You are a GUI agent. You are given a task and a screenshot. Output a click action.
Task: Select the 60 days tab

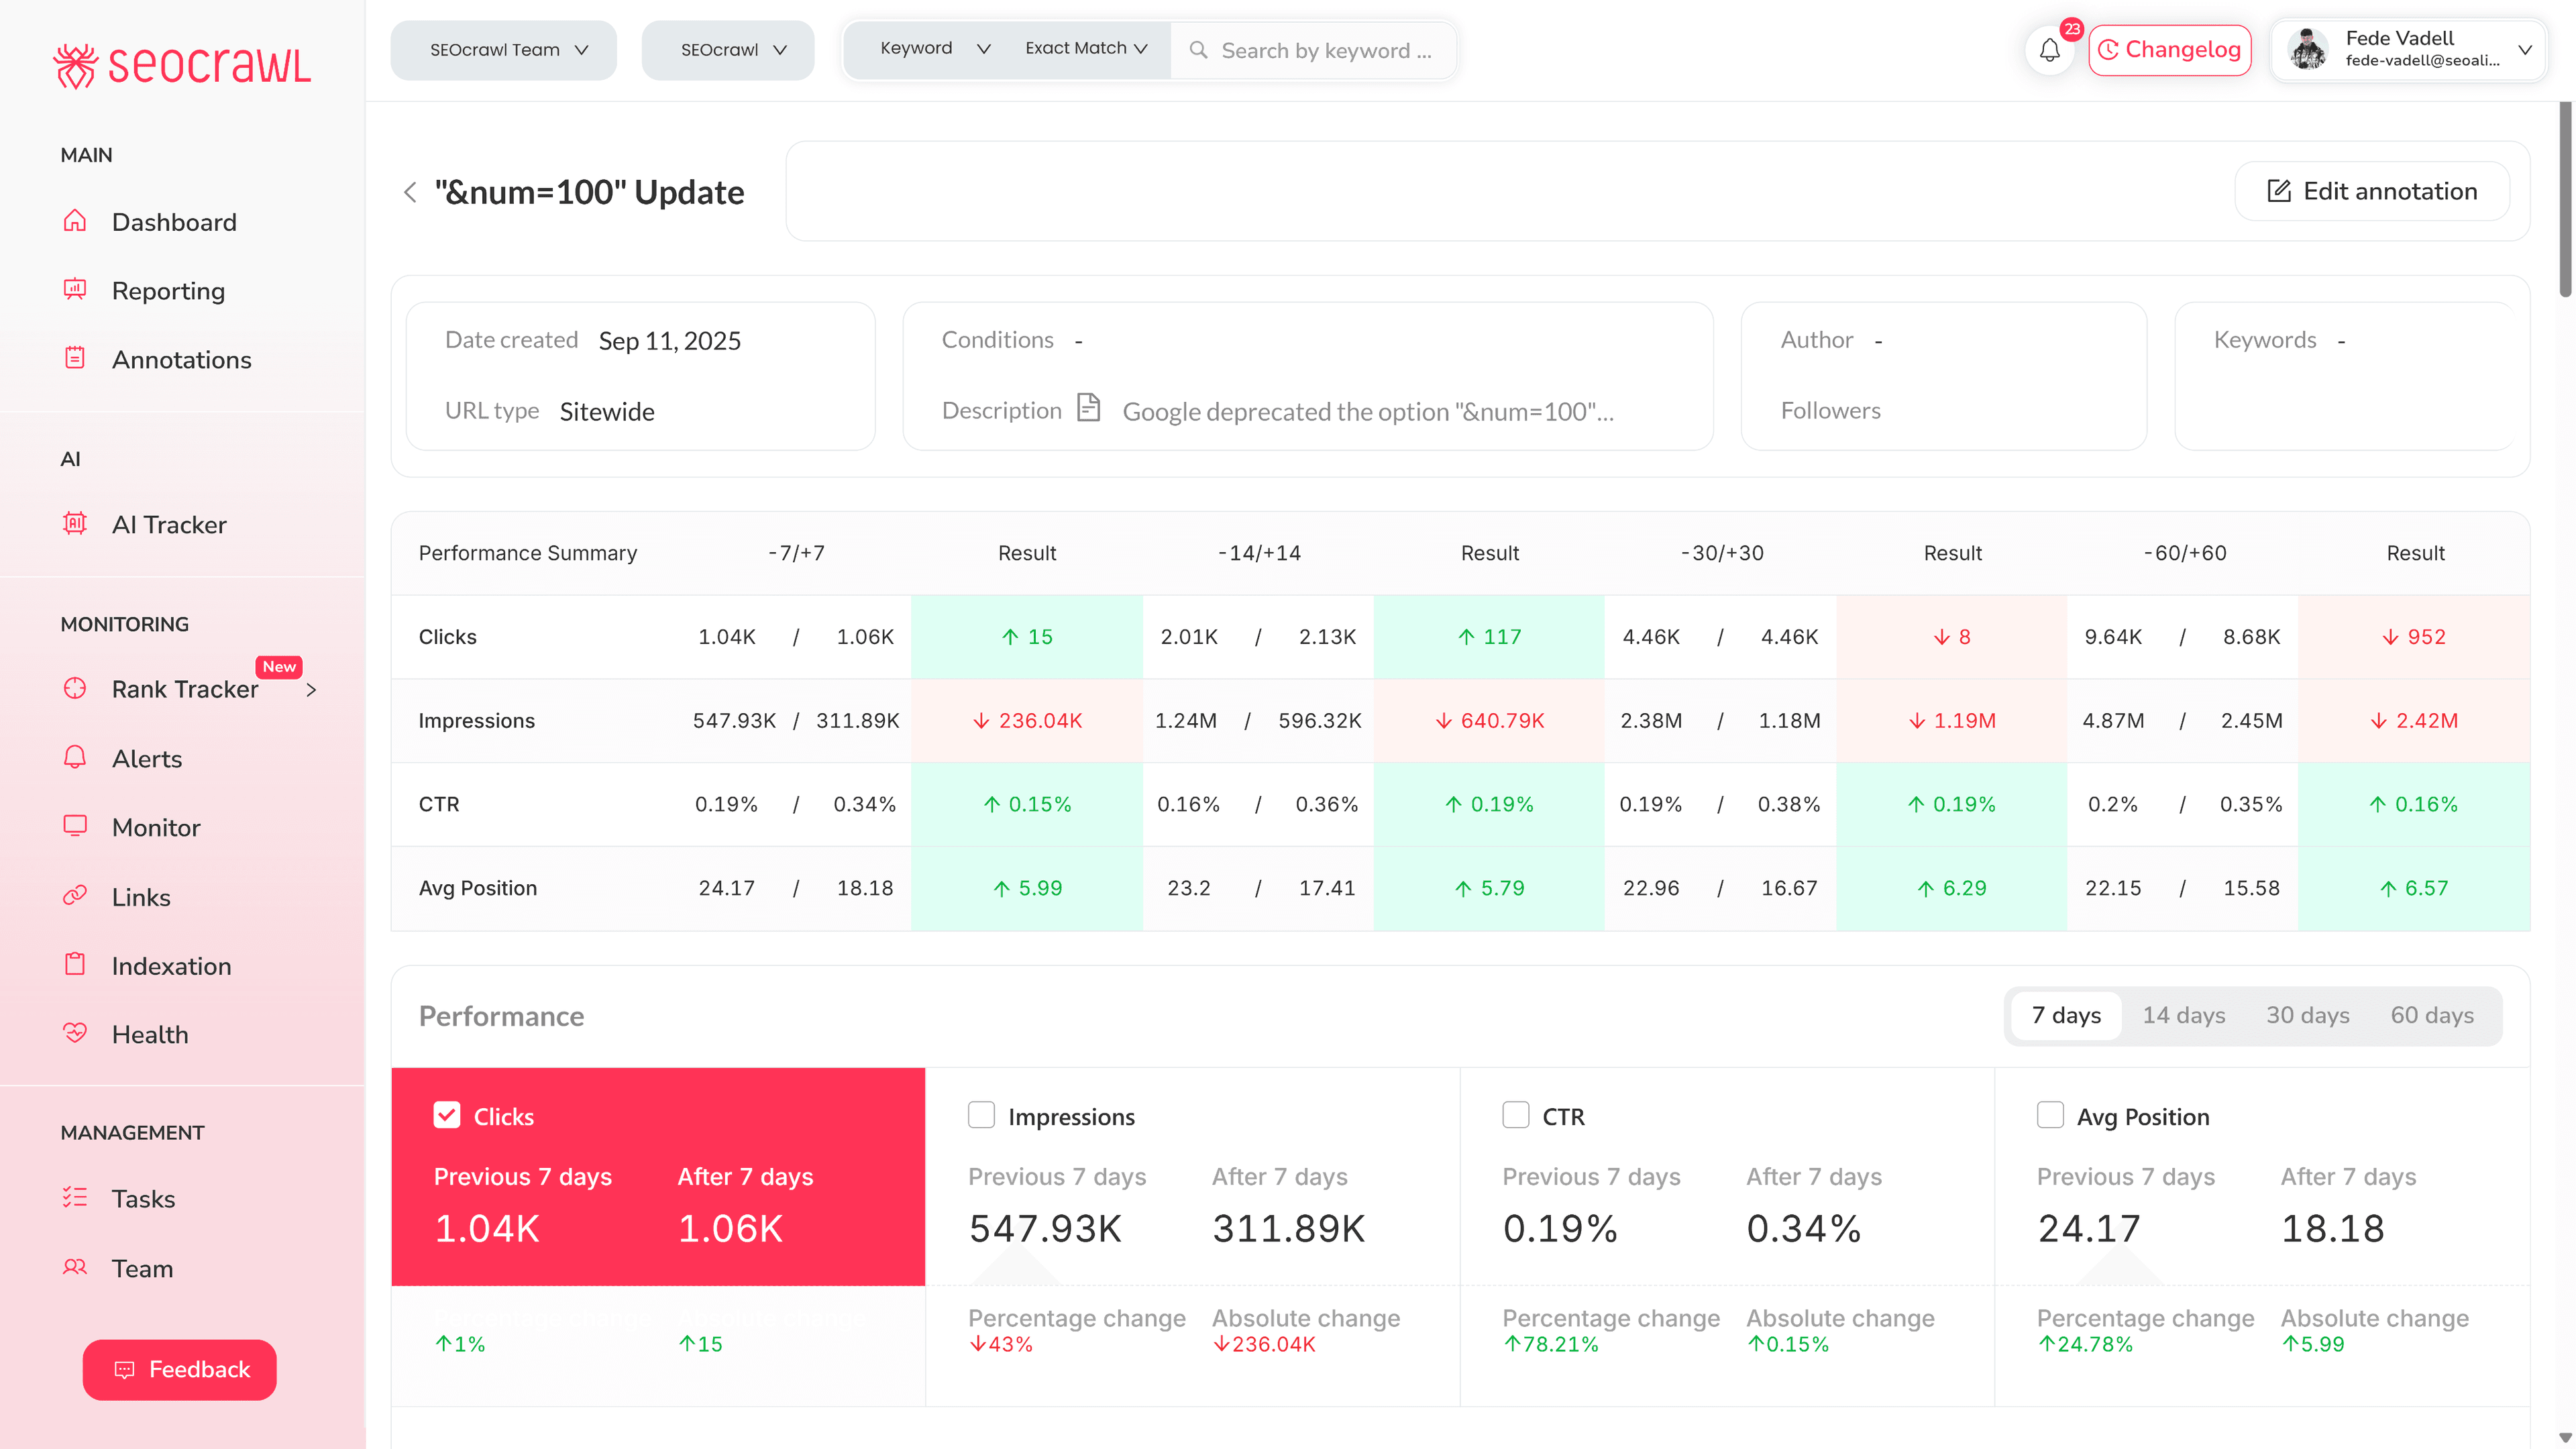tap(2432, 1015)
